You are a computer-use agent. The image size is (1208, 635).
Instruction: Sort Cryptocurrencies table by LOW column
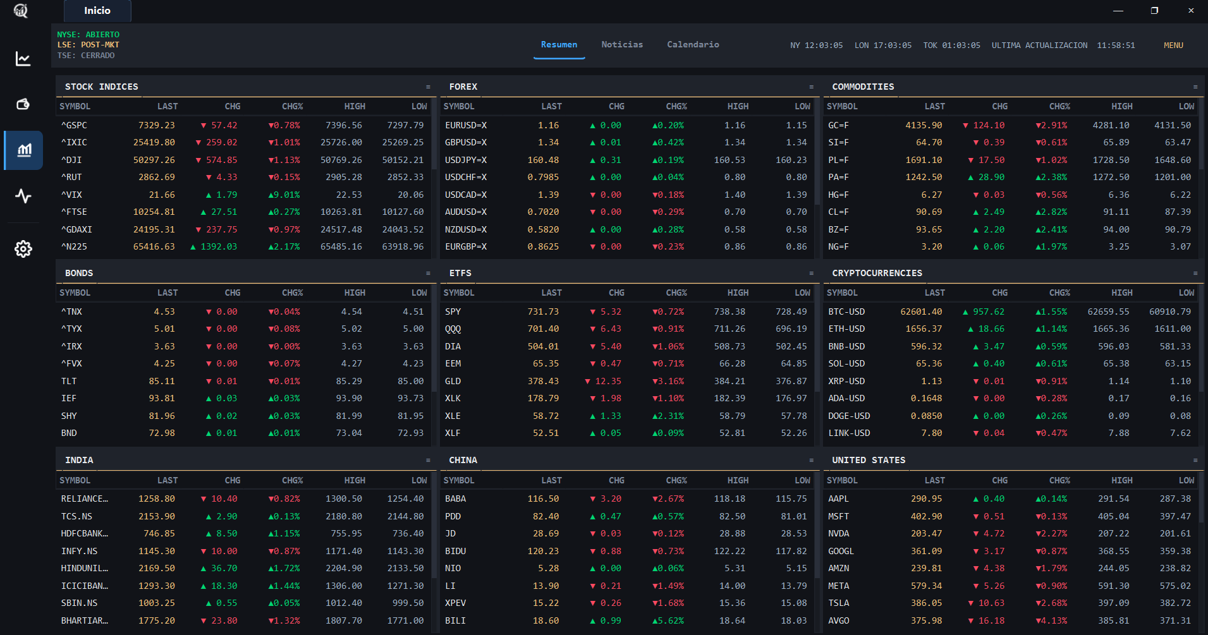[1187, 293]
